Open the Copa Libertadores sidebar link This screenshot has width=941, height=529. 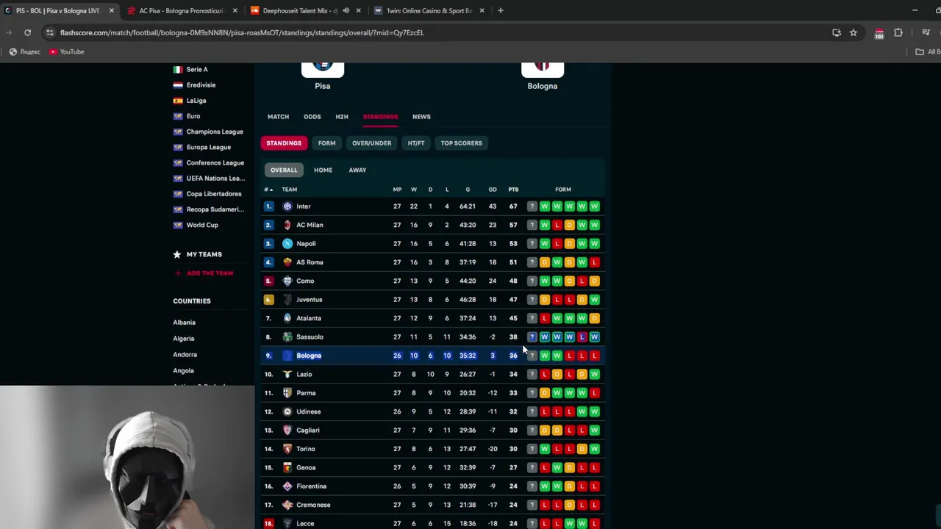coord(214,194)
